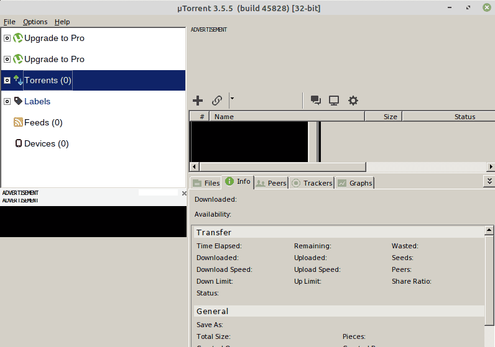This screenshot has height=347, width=495.
Task: Sort the list by the # column header
Action: pos(200,116)
